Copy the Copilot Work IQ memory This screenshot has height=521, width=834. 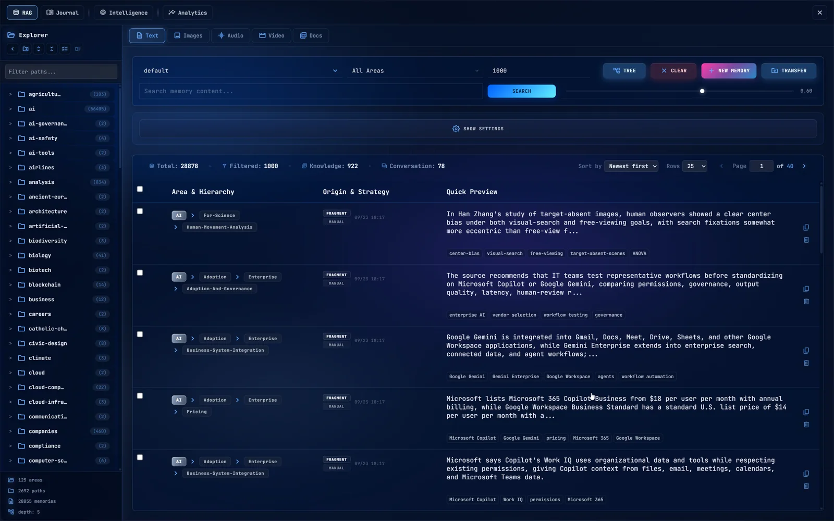click(806, 474)
